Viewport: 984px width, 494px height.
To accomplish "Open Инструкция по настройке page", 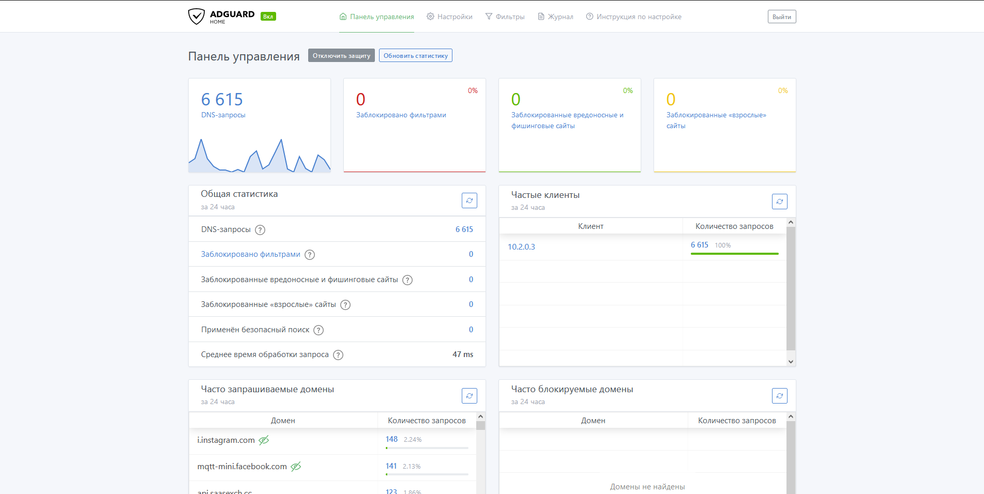I will coord(633,17).
